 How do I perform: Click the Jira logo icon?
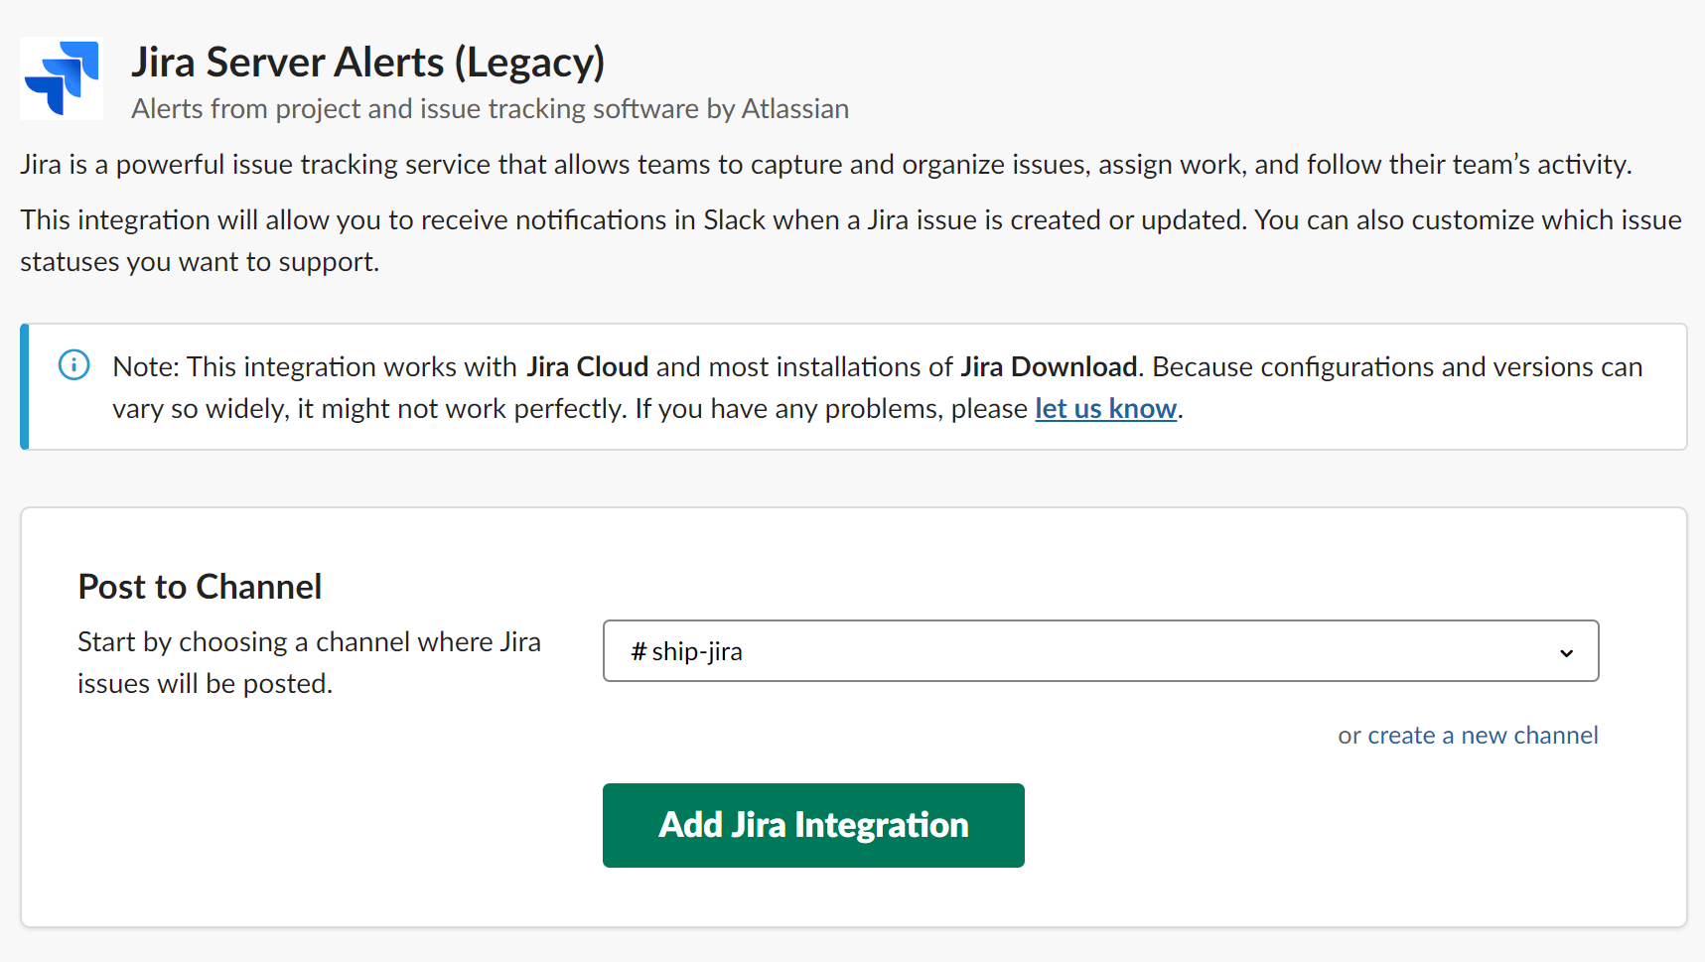[x=62, y=78]
